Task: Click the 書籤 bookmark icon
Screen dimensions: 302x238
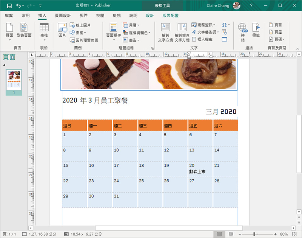Action: point(256,30)
